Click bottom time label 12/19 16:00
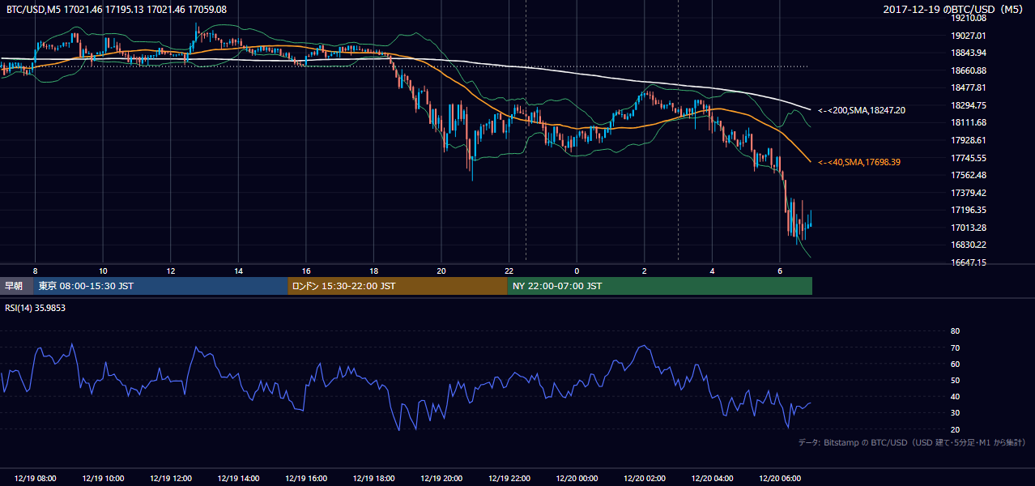This screenshot has width=1035, height=486. pos(306,479)
